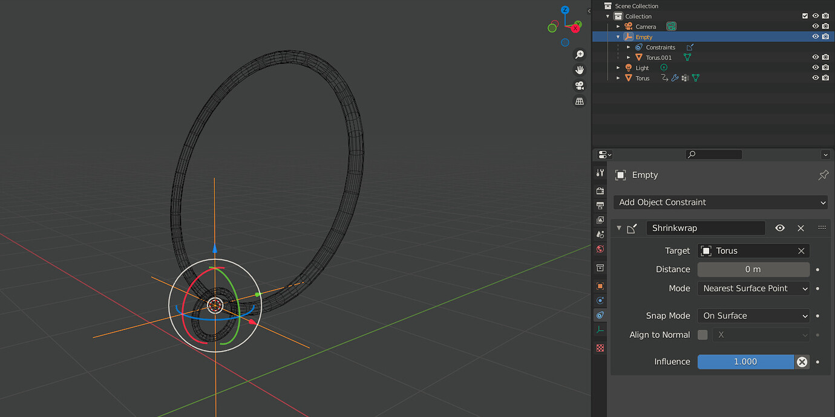This screenshot has height=417, width=835.
Task: Click the Influence disable-and-keep-transform X button
Action: pyautogui.click(x=802, y=362)
